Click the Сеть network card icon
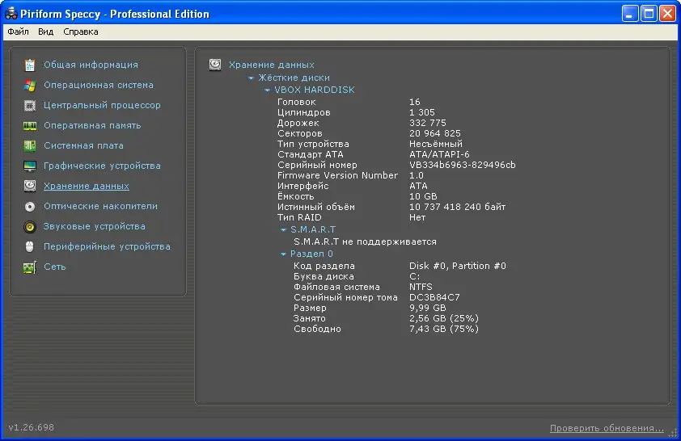This screenshot has width=681, height=441. (30, 267)
